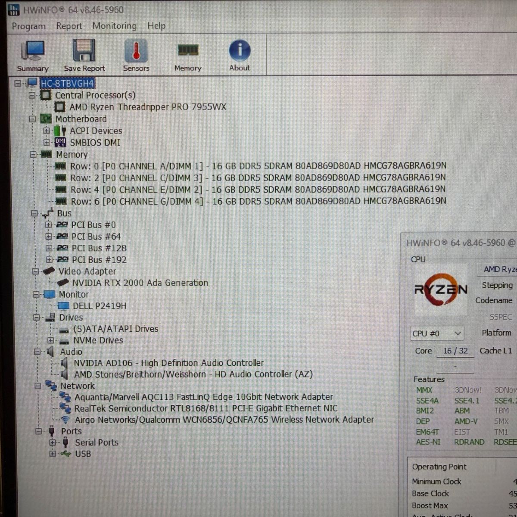Expand the NVMe Drives node

51,340
